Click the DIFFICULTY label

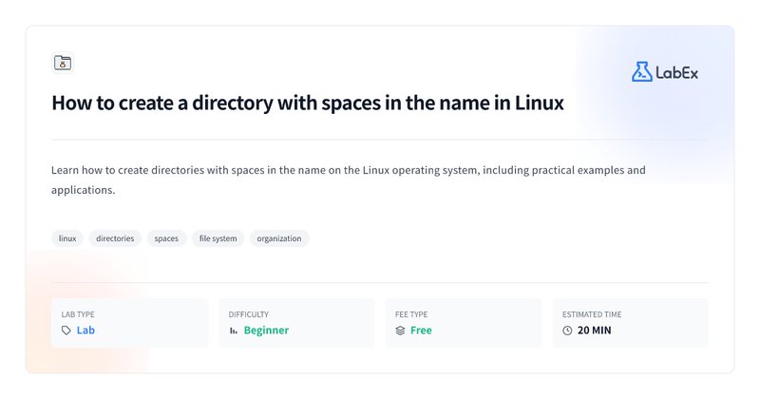[249, 314]
